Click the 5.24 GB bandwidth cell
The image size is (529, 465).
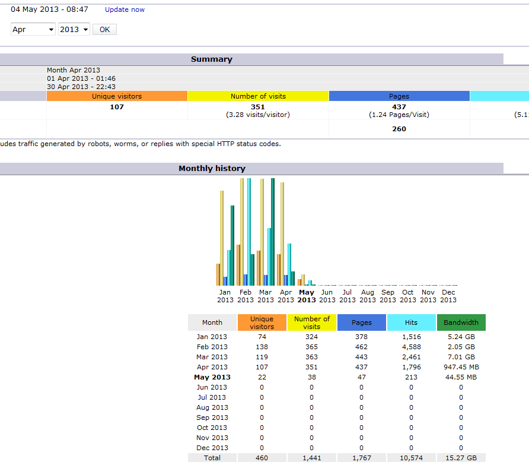pyautogui.click(x=461, y=337)
